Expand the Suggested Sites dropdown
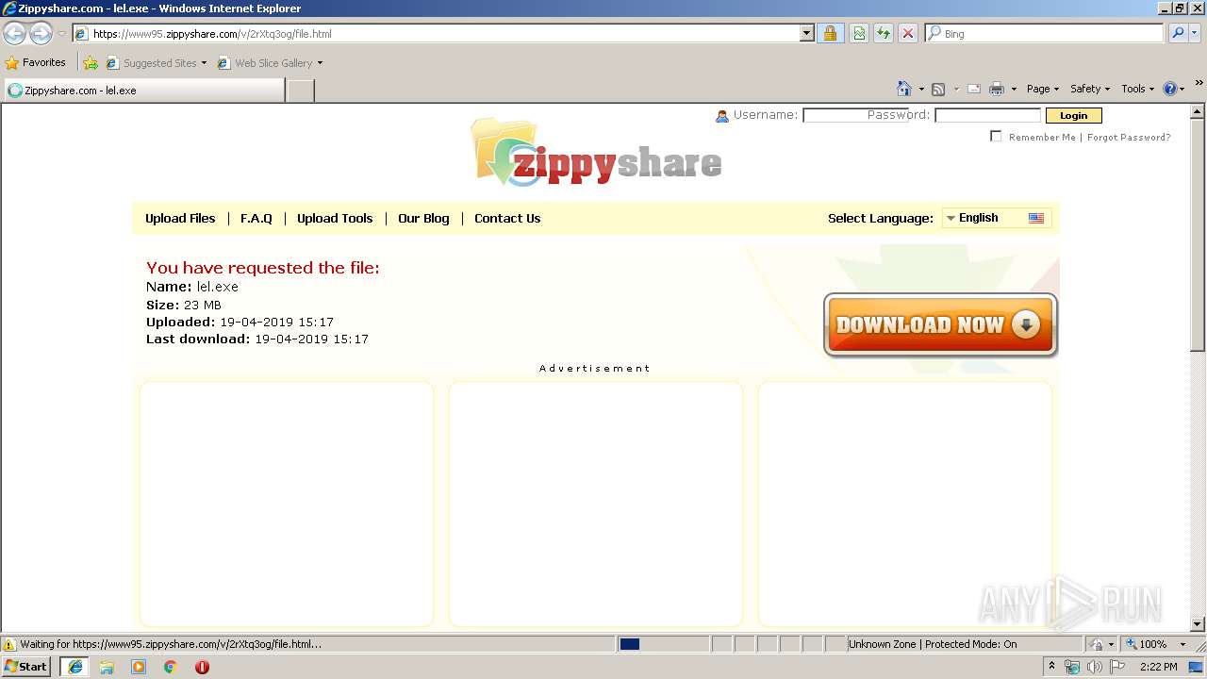 [204, 63]
